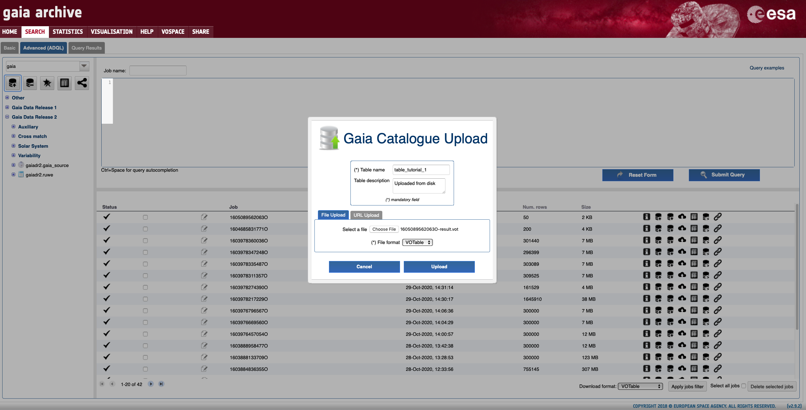This screenshot has width=806, height=410.
Task: Edit the name of job 1603976796567O
Action: click(x=204, y=311)
